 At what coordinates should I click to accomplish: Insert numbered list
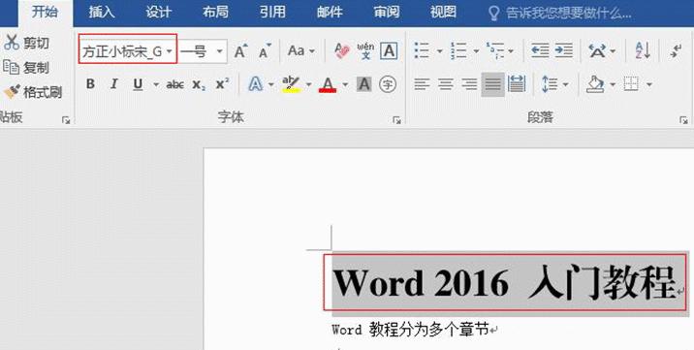pos(458,50)
